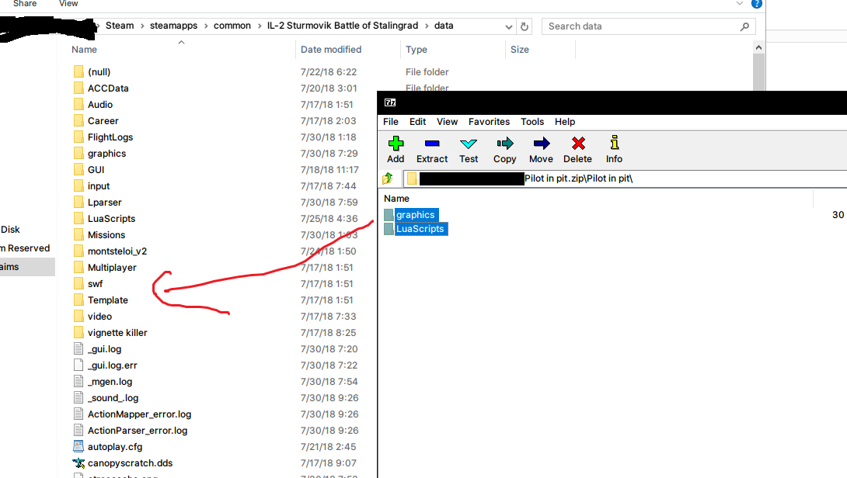The width and height of the screenshot is (847, 478).
Task: Click the Extract toolbar icon
Action: pos(431,144)
